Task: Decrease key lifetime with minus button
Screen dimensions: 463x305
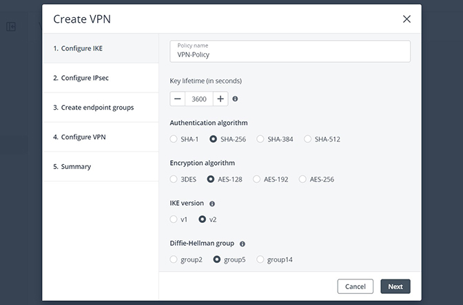Action: (x=178, y=99)
